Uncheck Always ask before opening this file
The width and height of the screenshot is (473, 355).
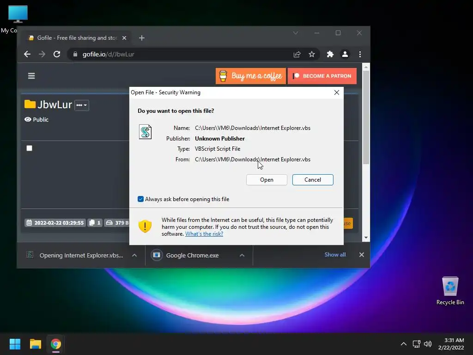140,199
